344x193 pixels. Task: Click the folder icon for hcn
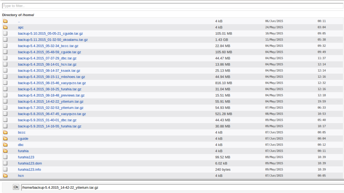[x=5, y=176]
